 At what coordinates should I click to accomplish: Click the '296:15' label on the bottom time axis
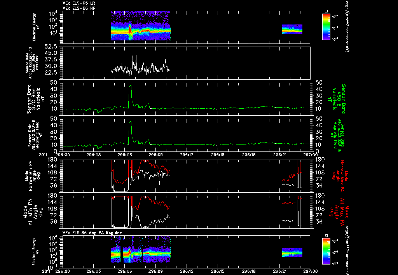(x=218, y=271)
